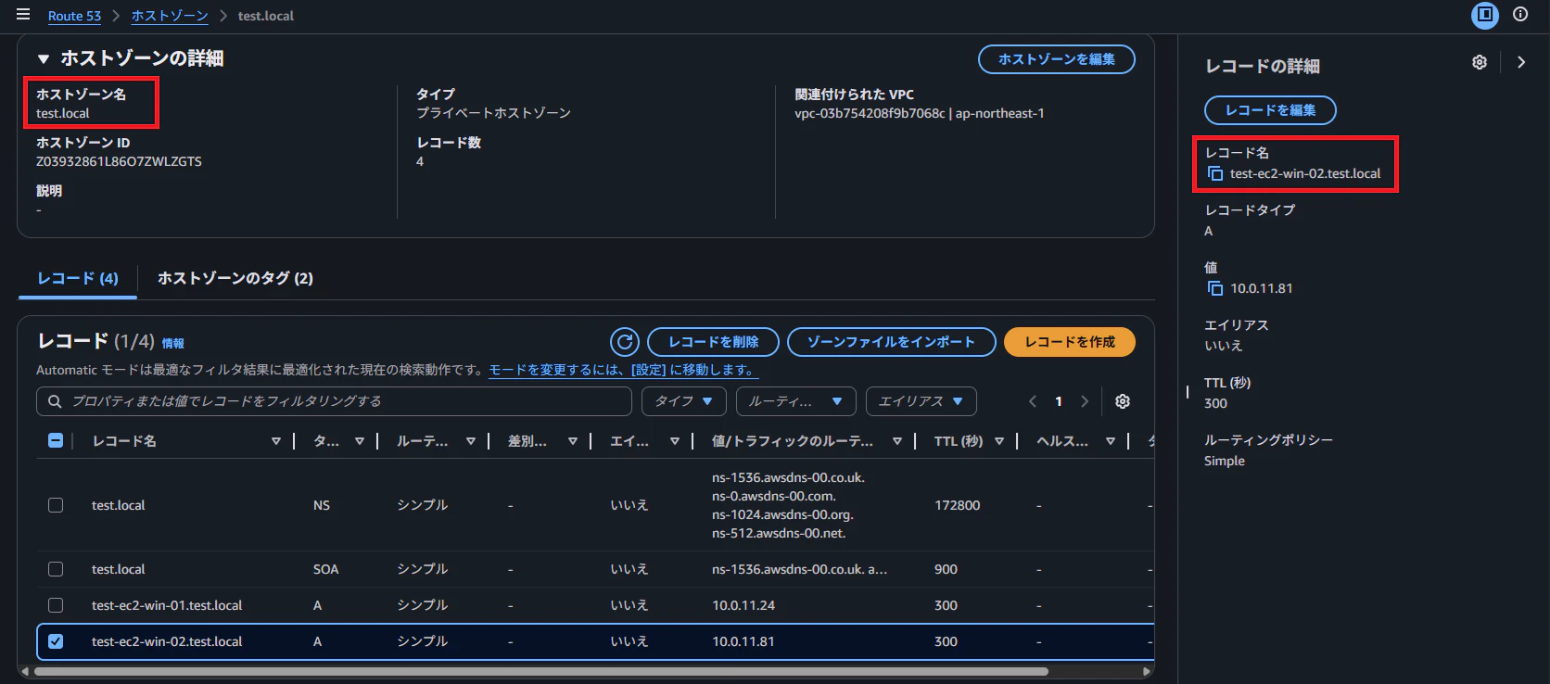Open record details panel settings gear
The width and height of the screenshot is (1550, 684).
click(1480, 62)
